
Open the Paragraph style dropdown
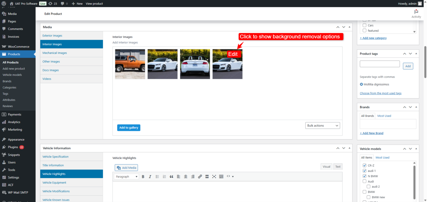coord(126,176)
